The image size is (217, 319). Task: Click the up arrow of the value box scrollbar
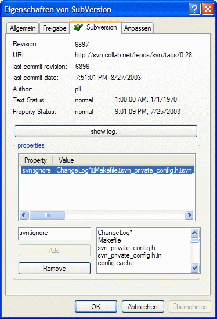click(x=194, y=233)
